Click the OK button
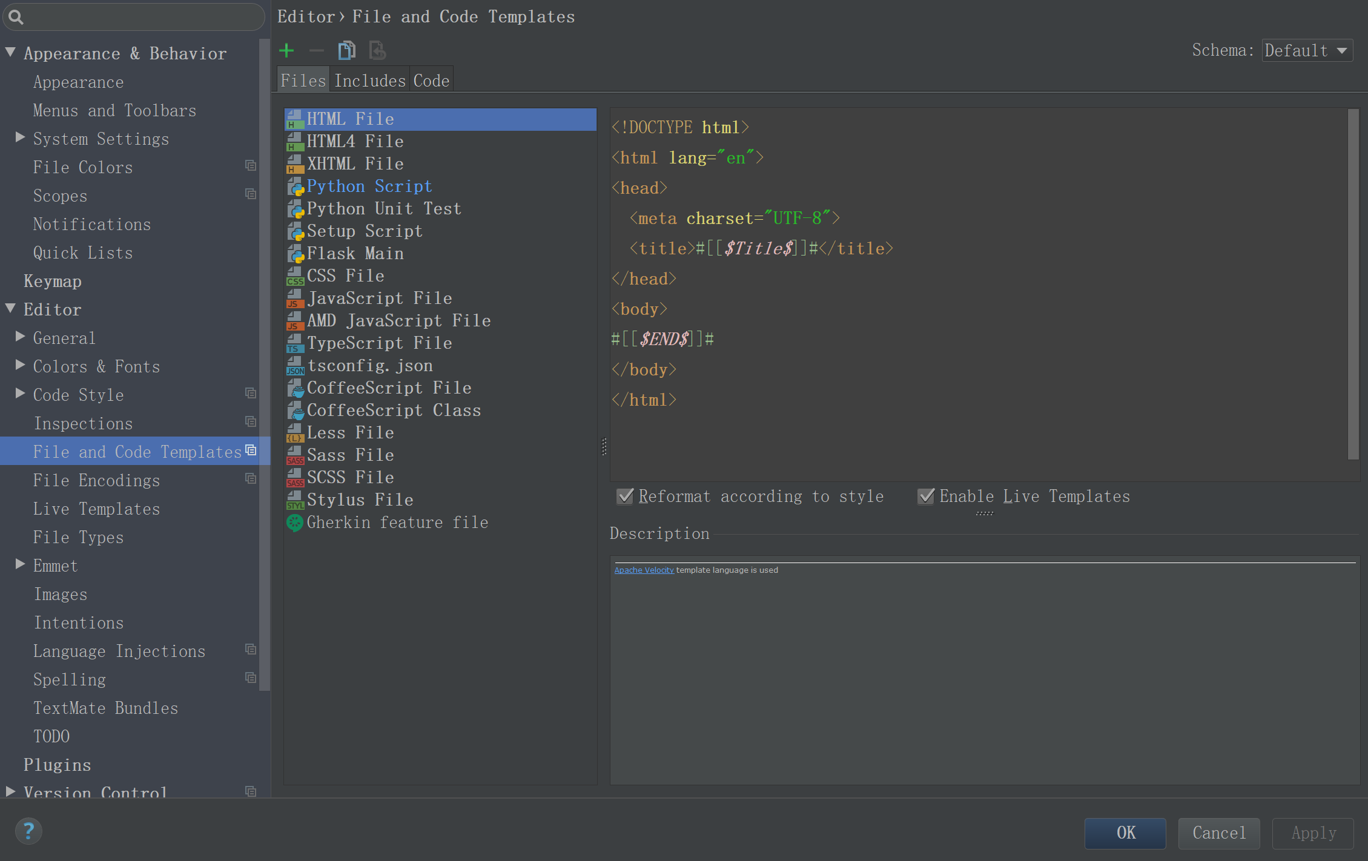Screen dimensions: 1368x861 [x=1124, y=831]
